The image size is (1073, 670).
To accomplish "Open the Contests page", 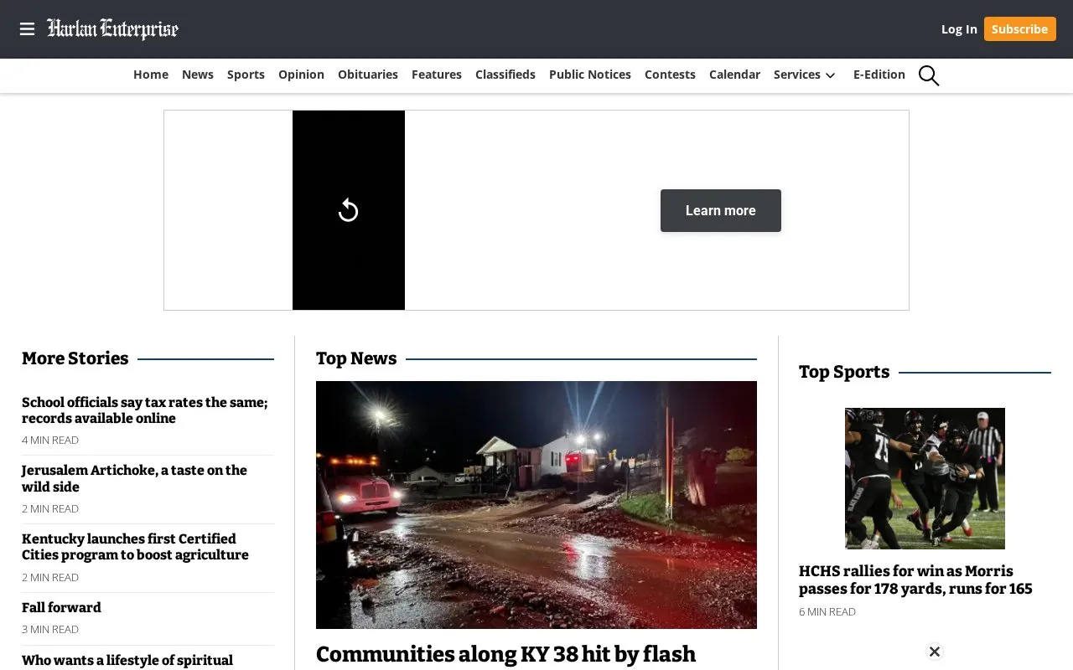I will tap(670, 75).
